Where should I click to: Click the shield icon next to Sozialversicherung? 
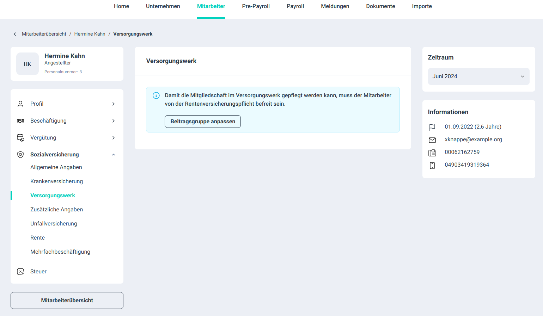point(20,155)
